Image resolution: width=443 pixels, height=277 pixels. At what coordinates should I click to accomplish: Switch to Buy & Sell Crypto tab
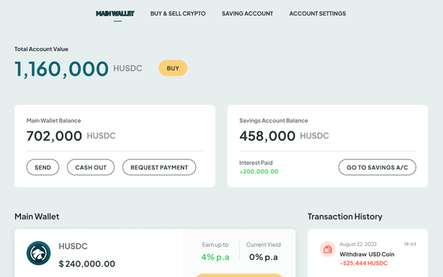[x=178, y=14]
